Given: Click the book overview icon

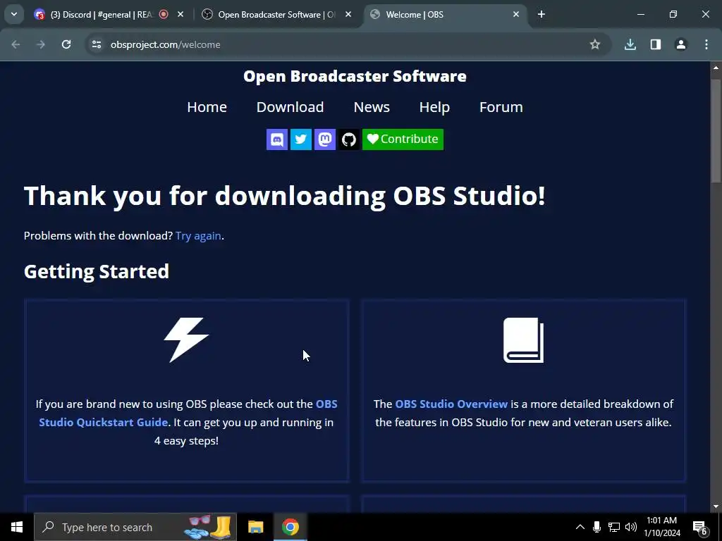Looking at the screenshot, I should coord(524,340).
